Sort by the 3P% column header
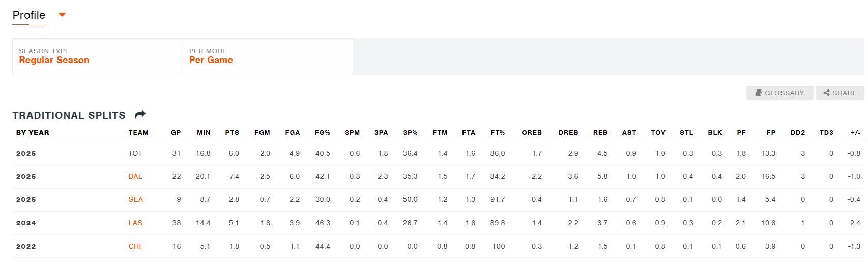 pos(410,133)
